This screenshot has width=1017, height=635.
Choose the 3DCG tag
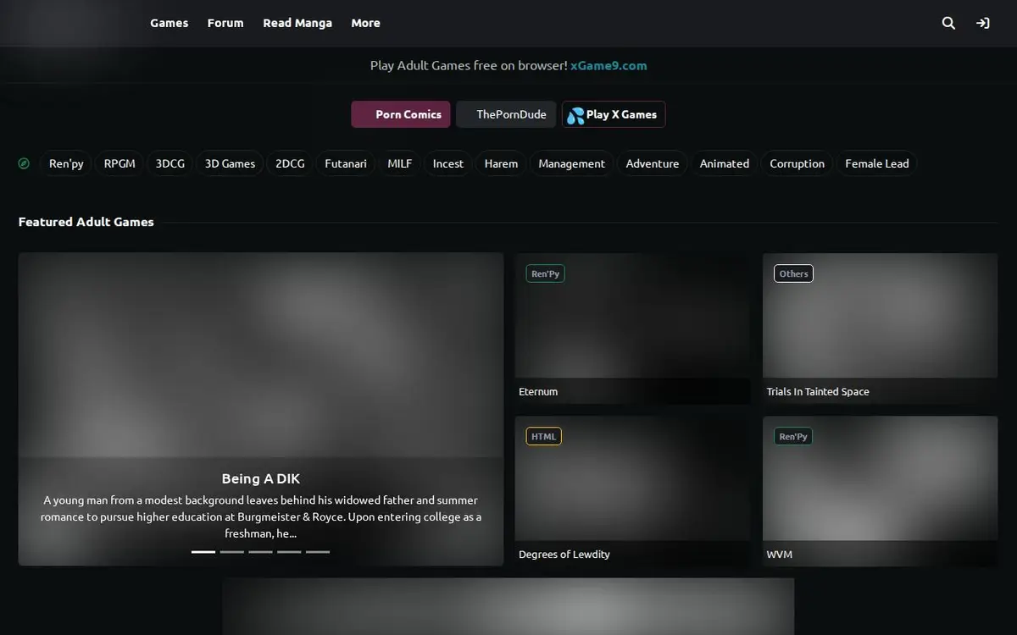(x=170, y=163)
